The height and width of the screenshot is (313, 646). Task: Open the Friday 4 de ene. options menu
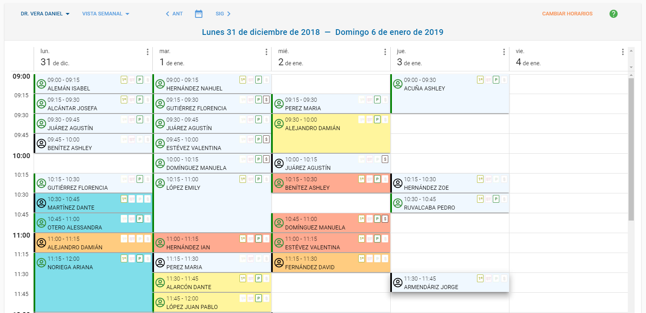click(x=622, y=52)
